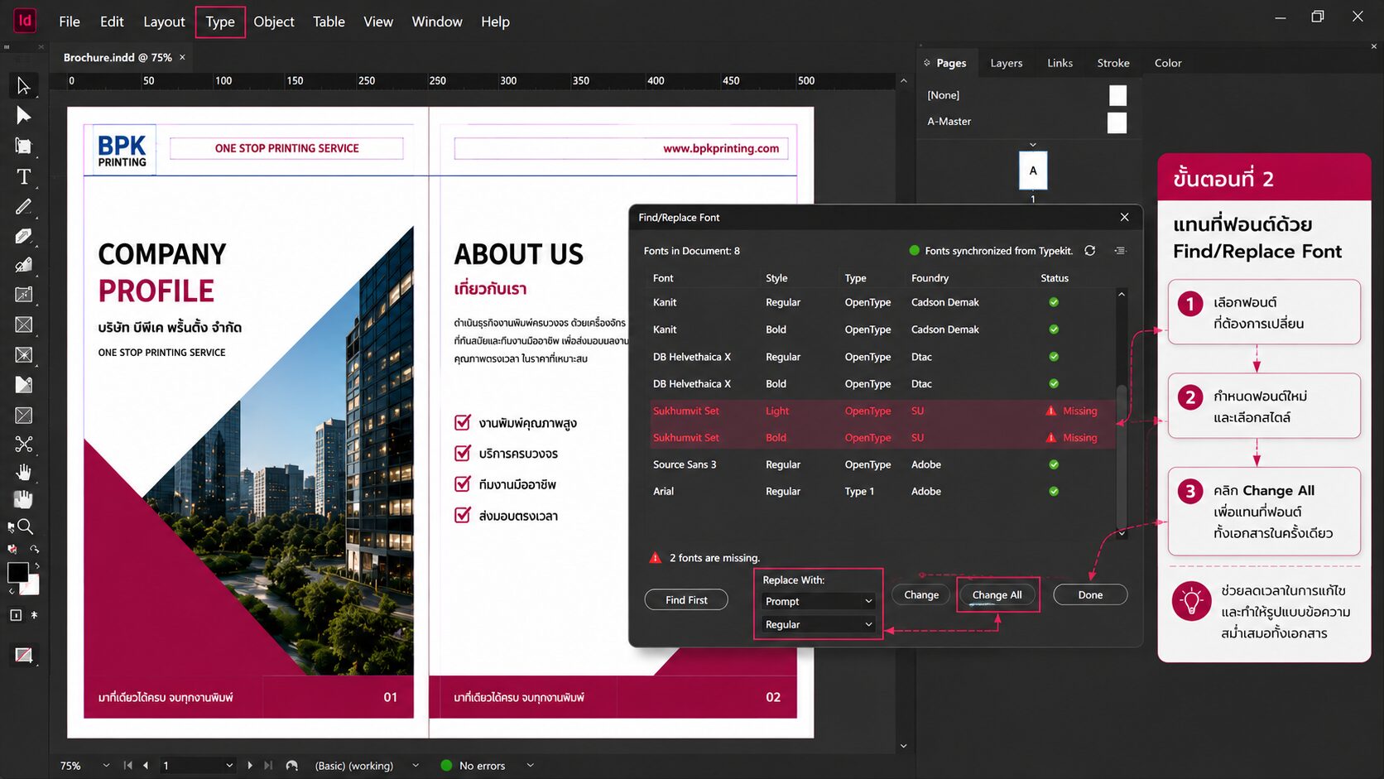The image size is (1384, 779).
Task: Open the Object menu
Action: tap(274, 22)
